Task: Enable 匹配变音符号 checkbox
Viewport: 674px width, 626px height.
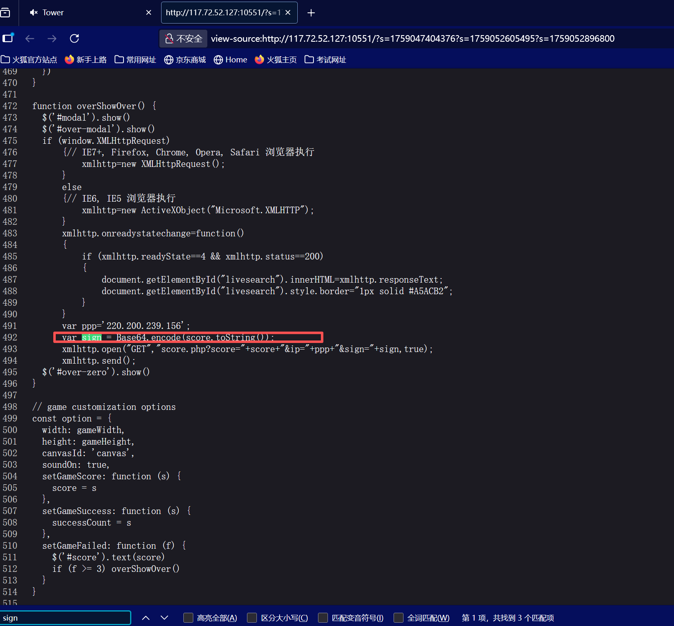Action: (x=323, y=618)
